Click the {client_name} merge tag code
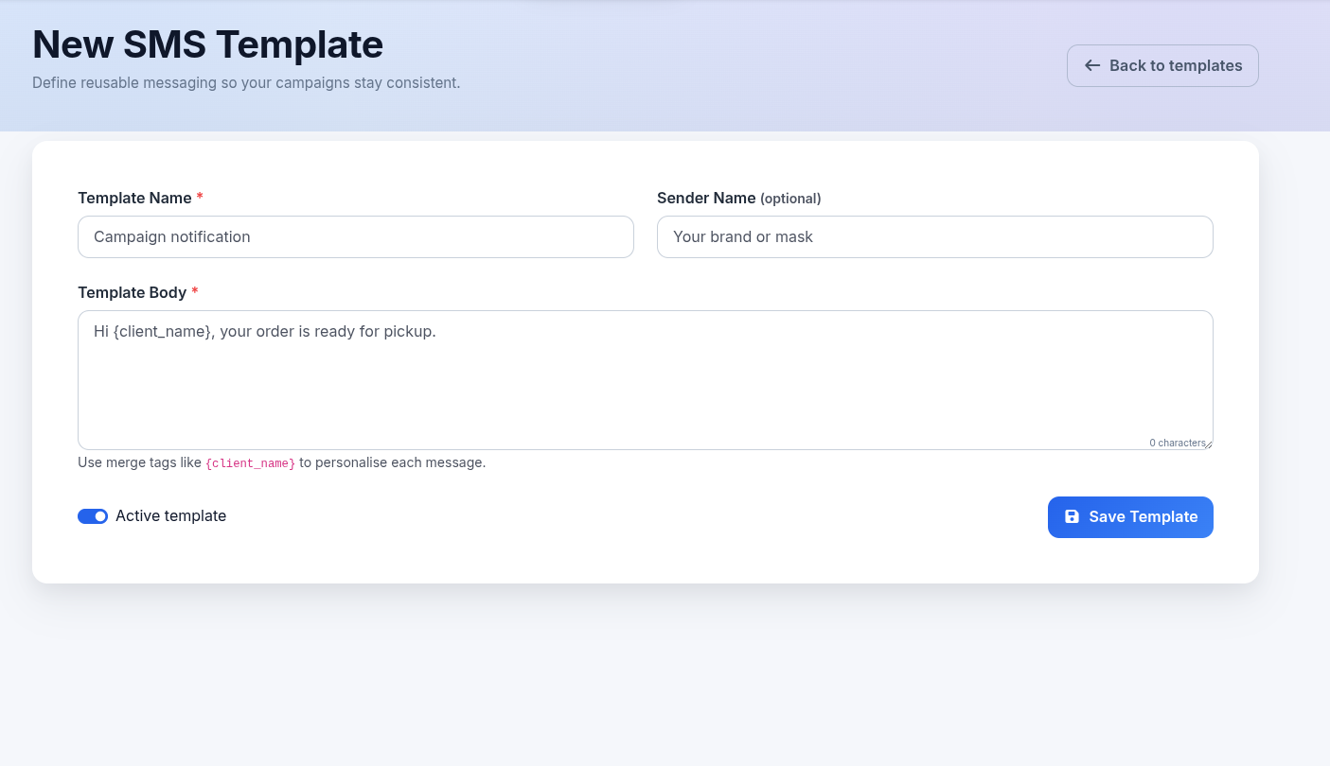1330x766 pixels. 250,462
